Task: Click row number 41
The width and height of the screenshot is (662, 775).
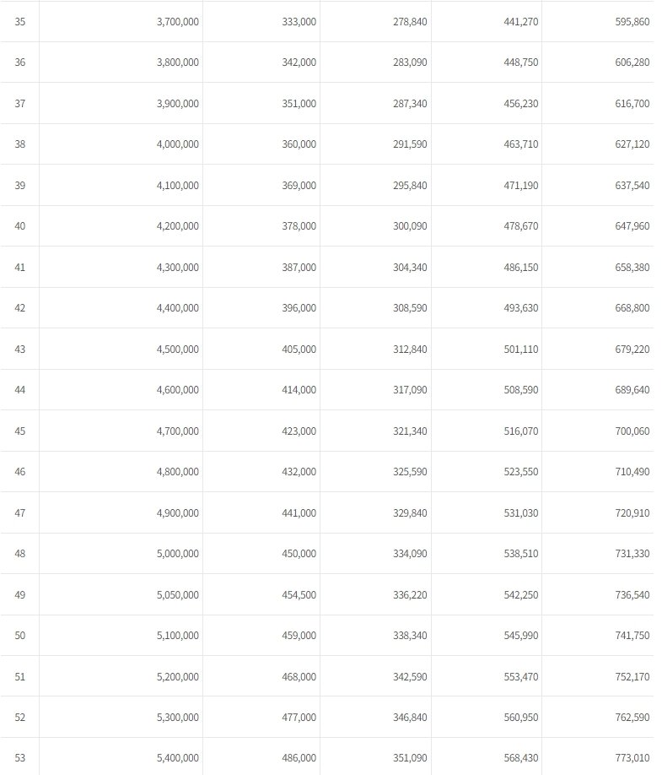Action: (x=20, y=267)
